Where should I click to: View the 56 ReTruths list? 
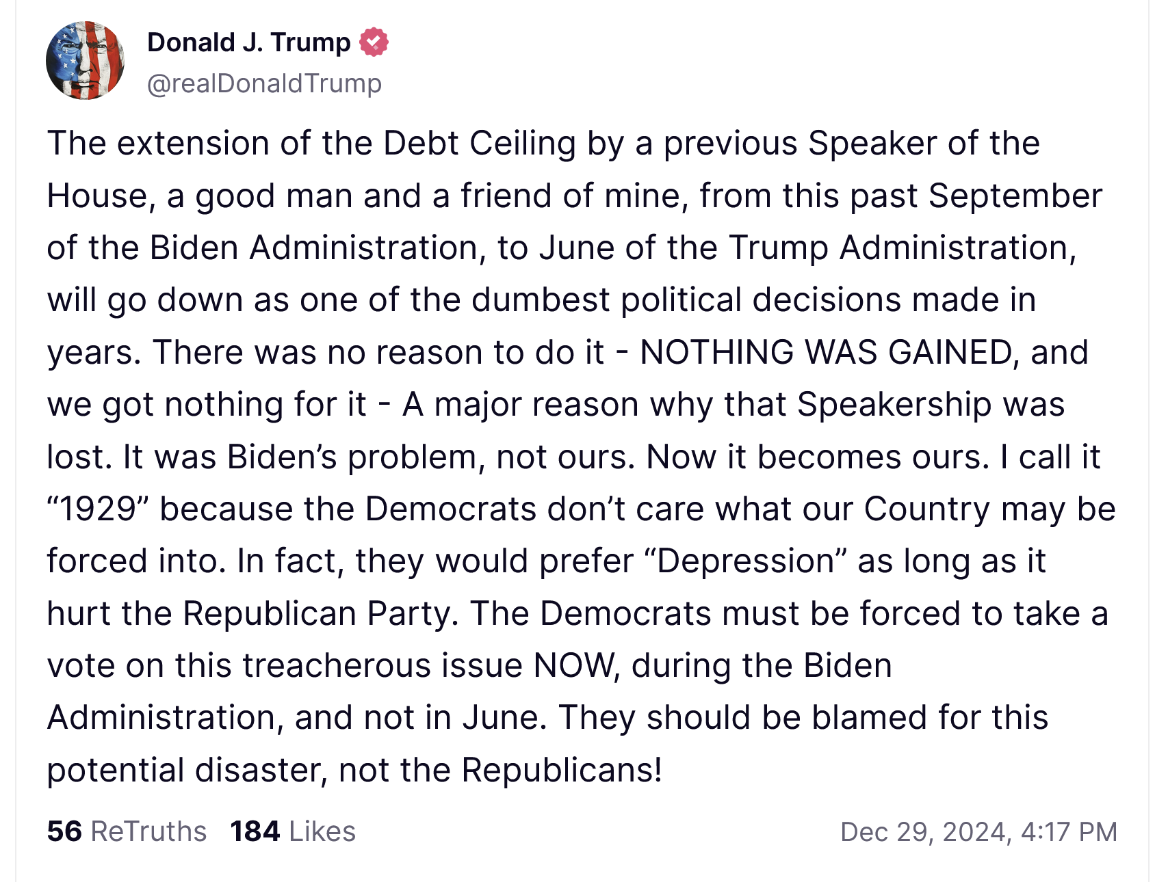[127, 831]
